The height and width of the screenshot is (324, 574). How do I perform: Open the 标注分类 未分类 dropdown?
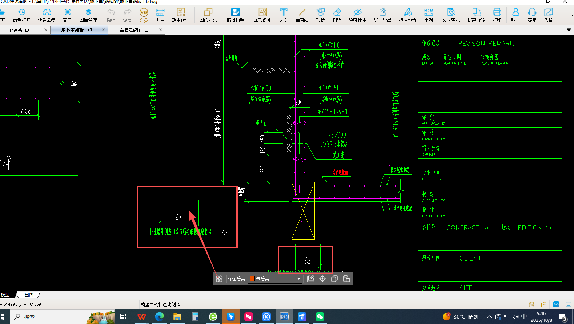298,279
